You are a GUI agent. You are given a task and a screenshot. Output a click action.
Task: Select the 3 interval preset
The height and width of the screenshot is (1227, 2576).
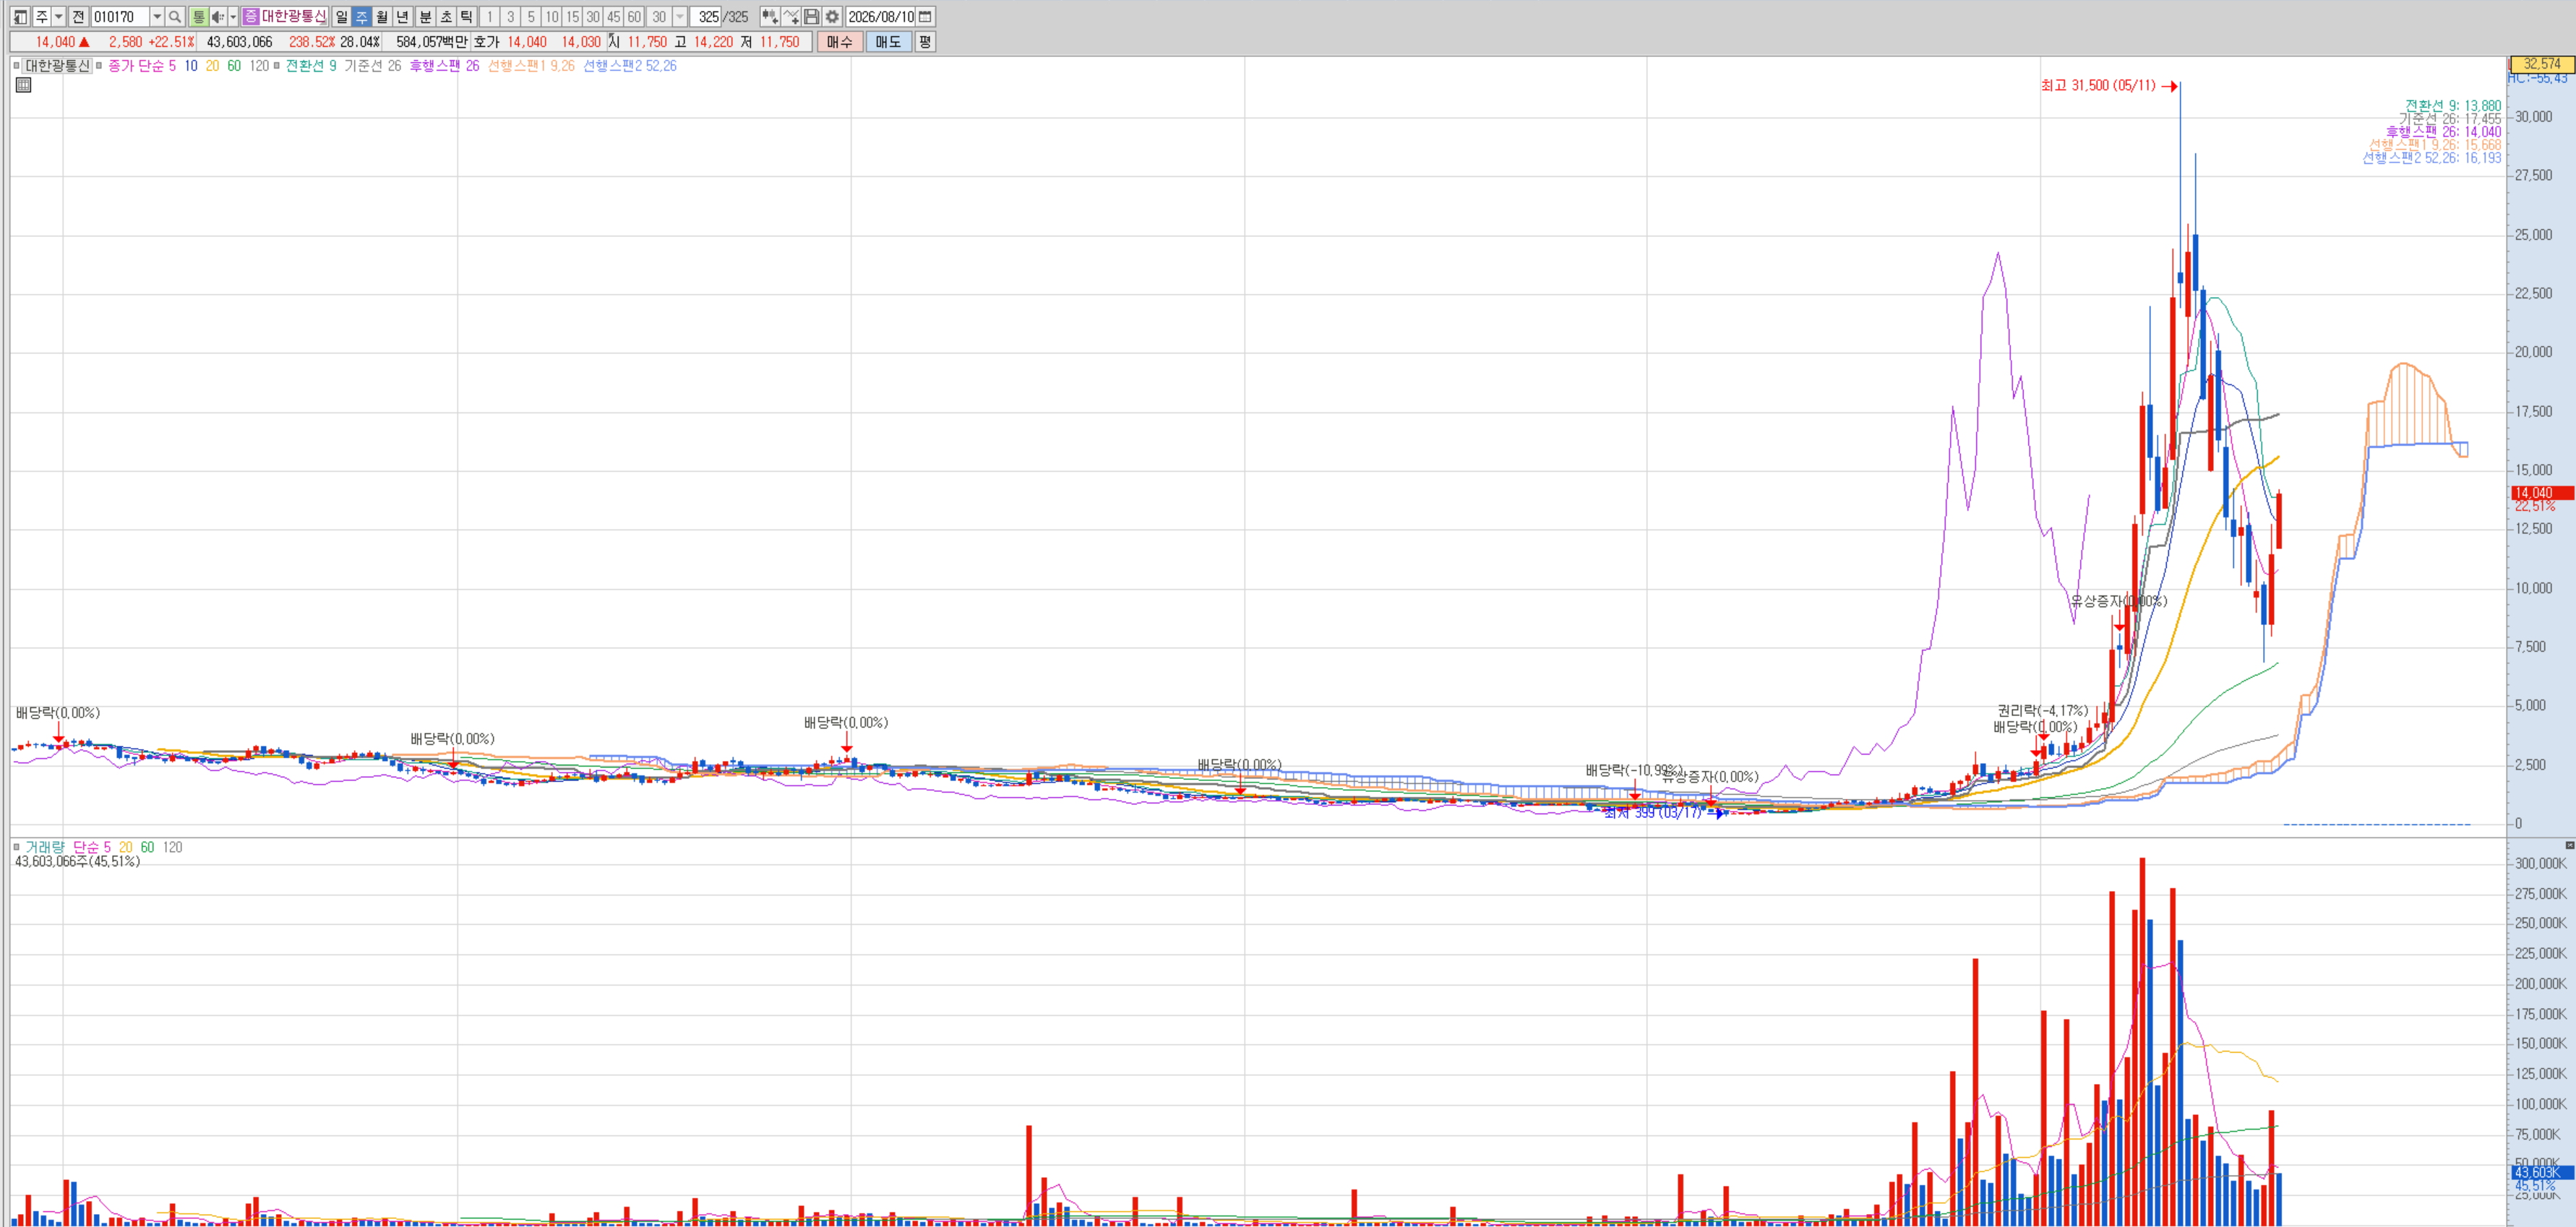click(x=510, y=17)
